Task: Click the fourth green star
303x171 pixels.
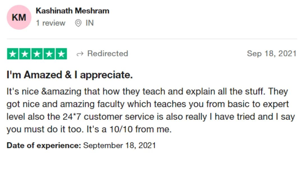Action: pyautogui.click(x=49, y=54)
